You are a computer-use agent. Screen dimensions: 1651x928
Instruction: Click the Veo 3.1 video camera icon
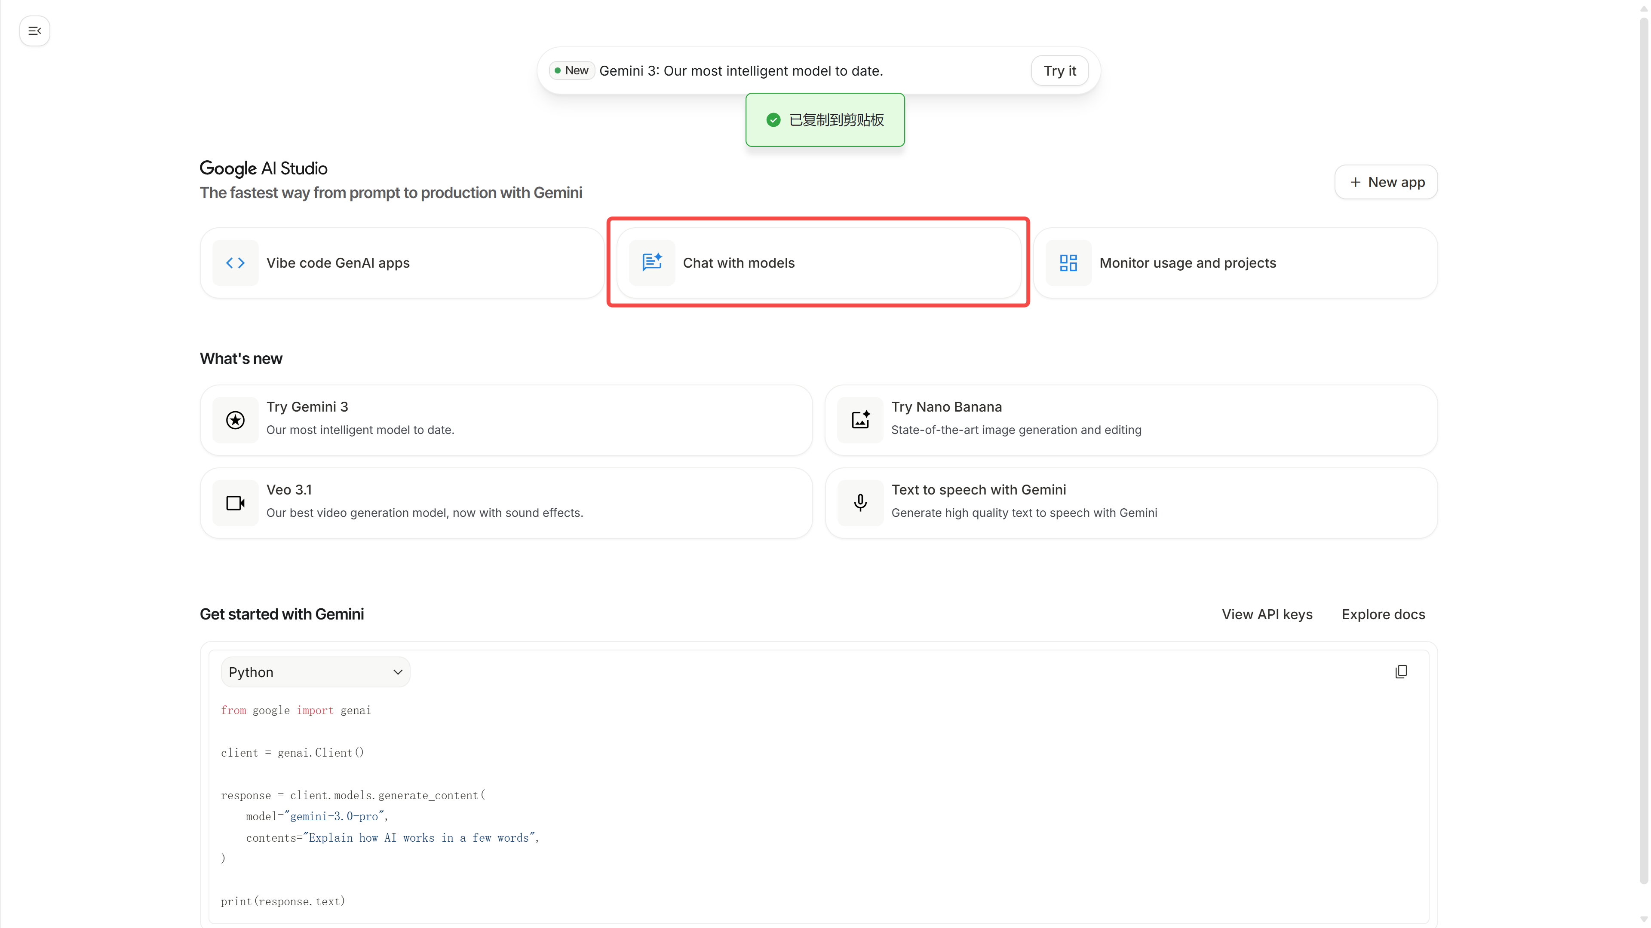(x=235, y=503)
